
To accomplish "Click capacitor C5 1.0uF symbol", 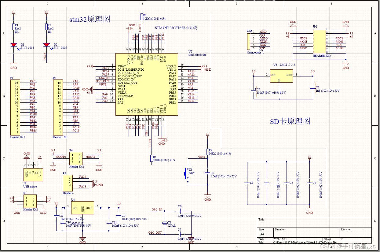I will point(208,173).
